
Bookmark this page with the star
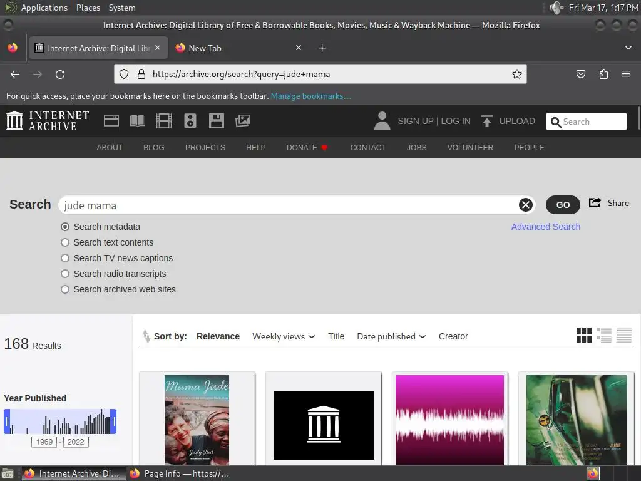tap(516, 74)
